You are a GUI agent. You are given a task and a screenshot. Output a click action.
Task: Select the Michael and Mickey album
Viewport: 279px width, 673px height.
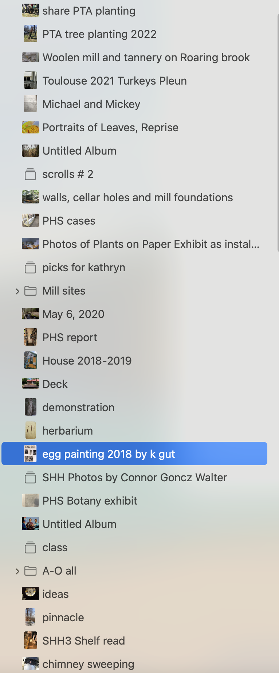pos(91,104)
